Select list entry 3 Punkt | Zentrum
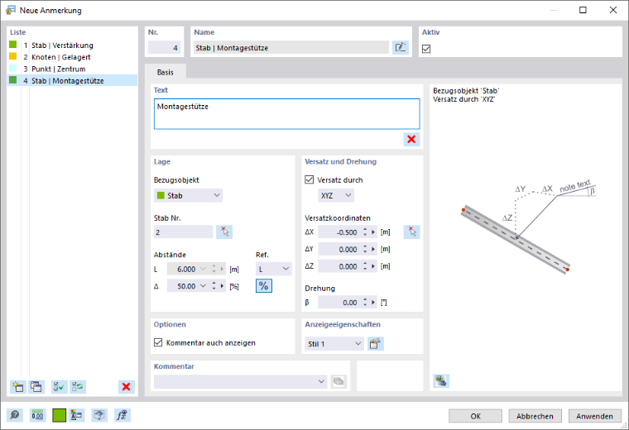The height and width of the screenshot is (430, 629). click(x=72, y=69)
